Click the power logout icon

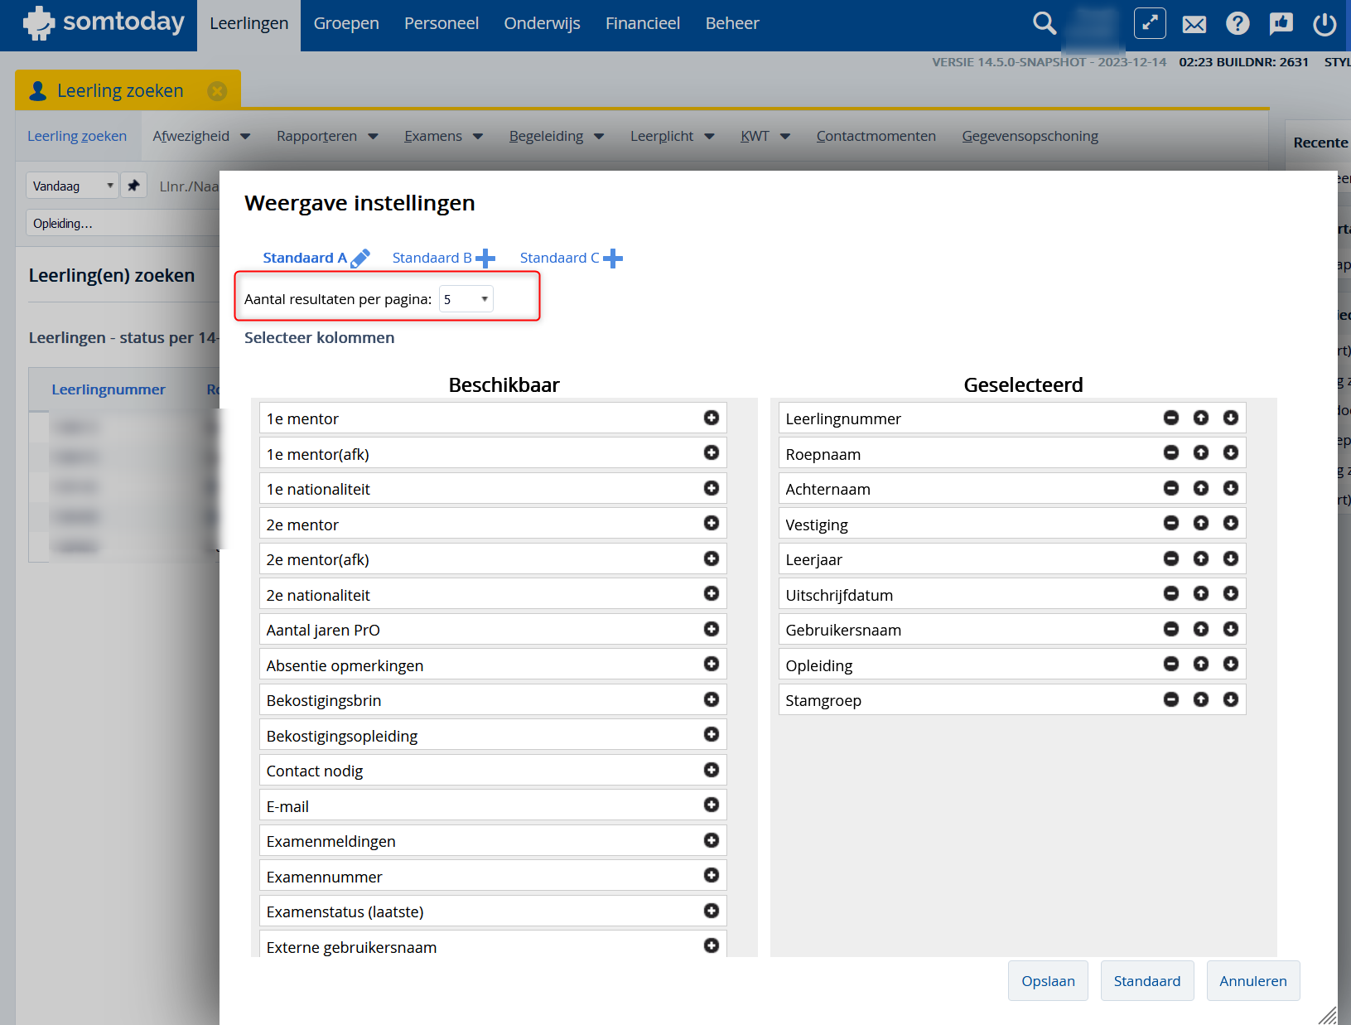point(1324,24)
